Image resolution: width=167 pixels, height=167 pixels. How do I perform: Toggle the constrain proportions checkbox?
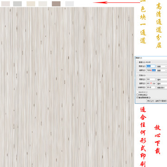[x=137, y=95]
